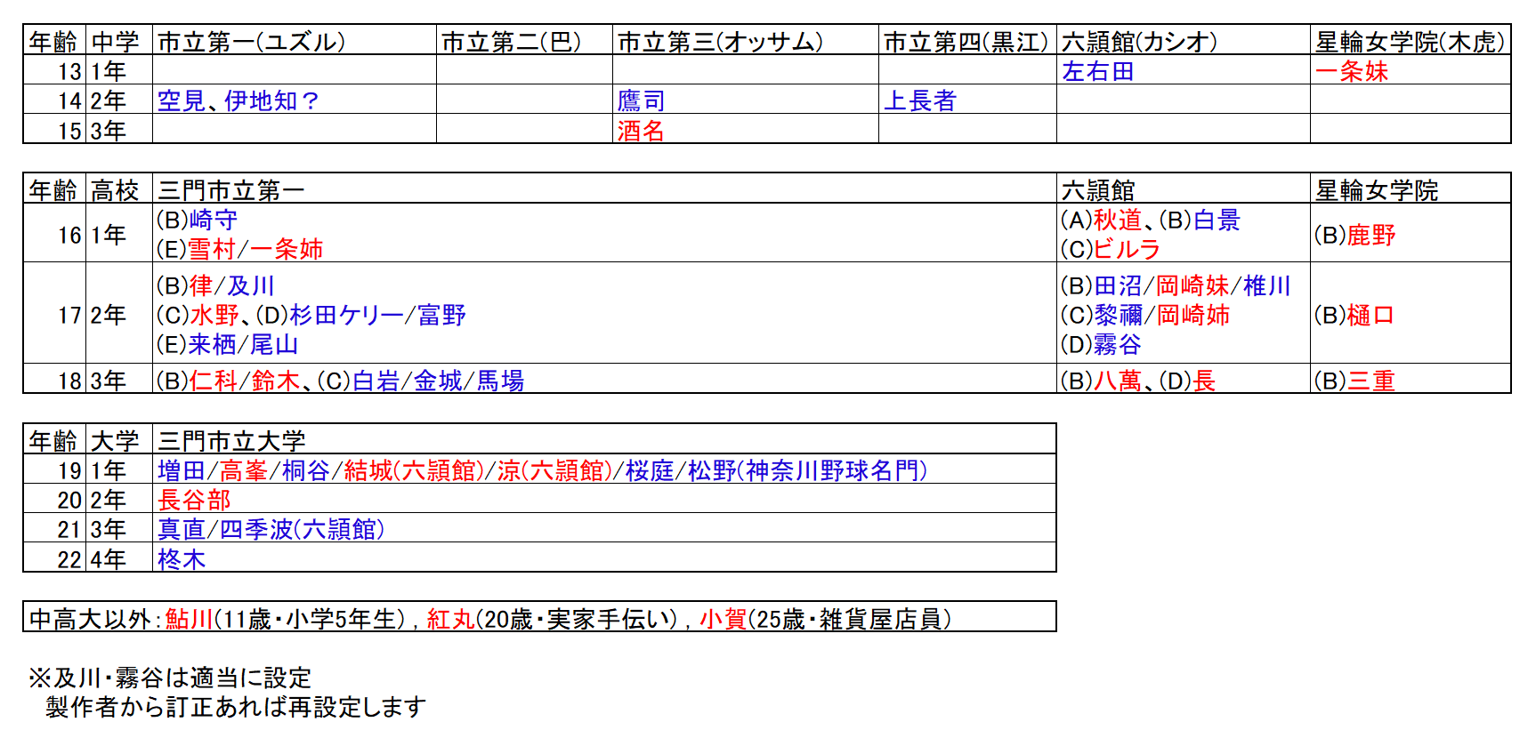The width and height of the screenshot is (1536, 738).
Task: Click the name 田沼
Action: [x=1119, y=285]
